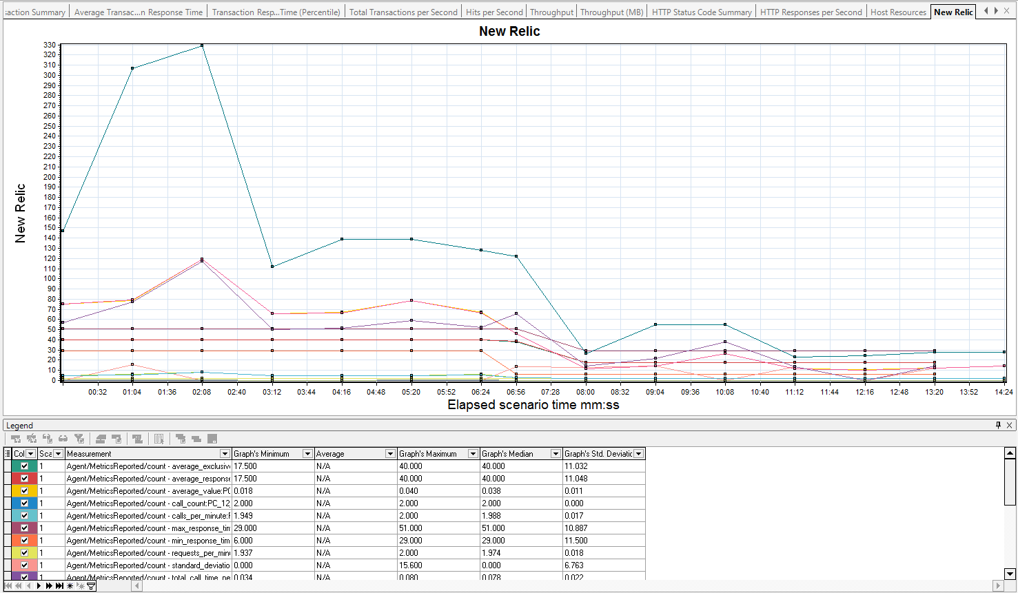
Task: Click the legend grid selector icon left of Col header
Action: (8, 454)
